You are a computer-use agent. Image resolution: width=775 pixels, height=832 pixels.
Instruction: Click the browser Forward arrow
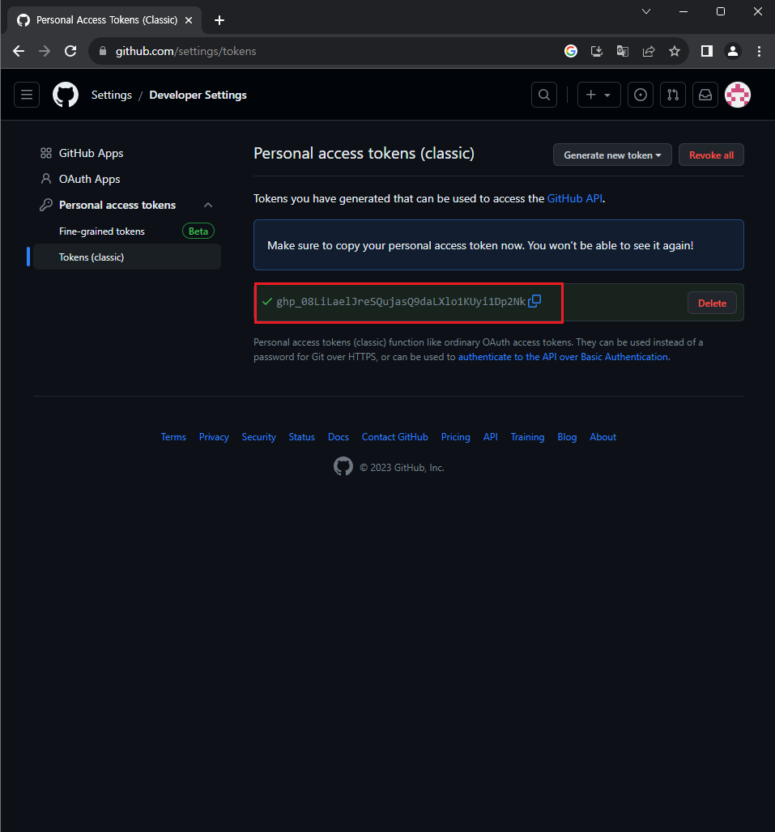(x=45, y=51)
